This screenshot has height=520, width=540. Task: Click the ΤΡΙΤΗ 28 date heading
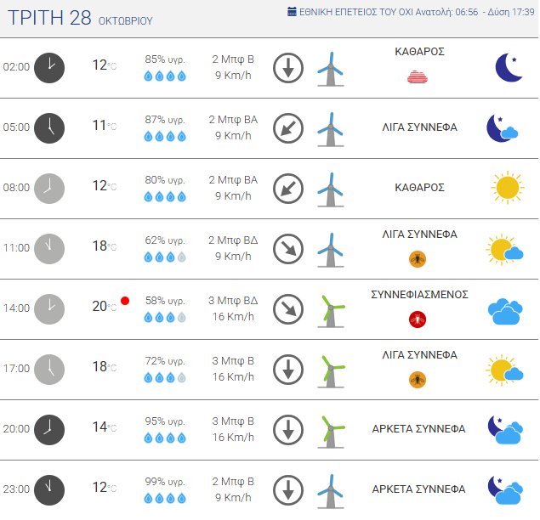[x=49, y=19]
